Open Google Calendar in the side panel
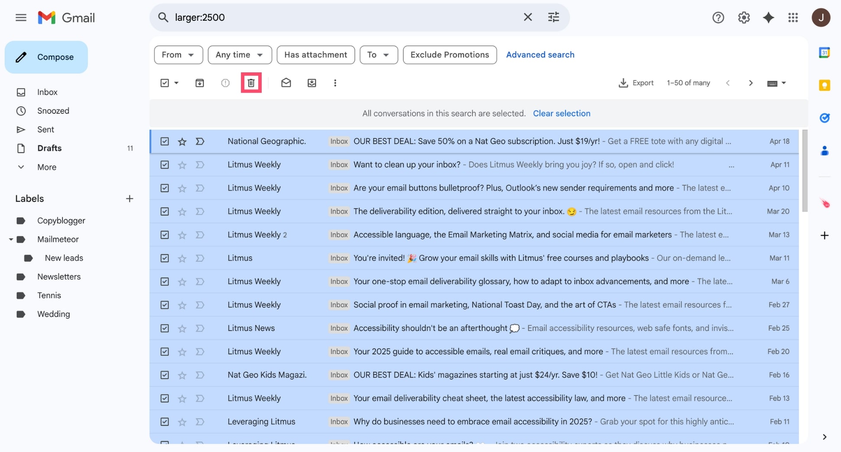The height and width of the screenshot is (452, 841). pos(824,53)
